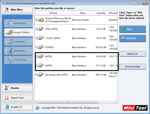Sort by the Capacity column header
Viewport: 150px width, 114px height.
pos(101,13)
